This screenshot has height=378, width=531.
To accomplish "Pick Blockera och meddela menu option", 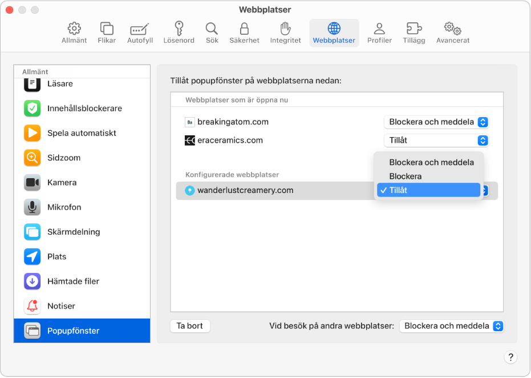I will coord(431,162).
